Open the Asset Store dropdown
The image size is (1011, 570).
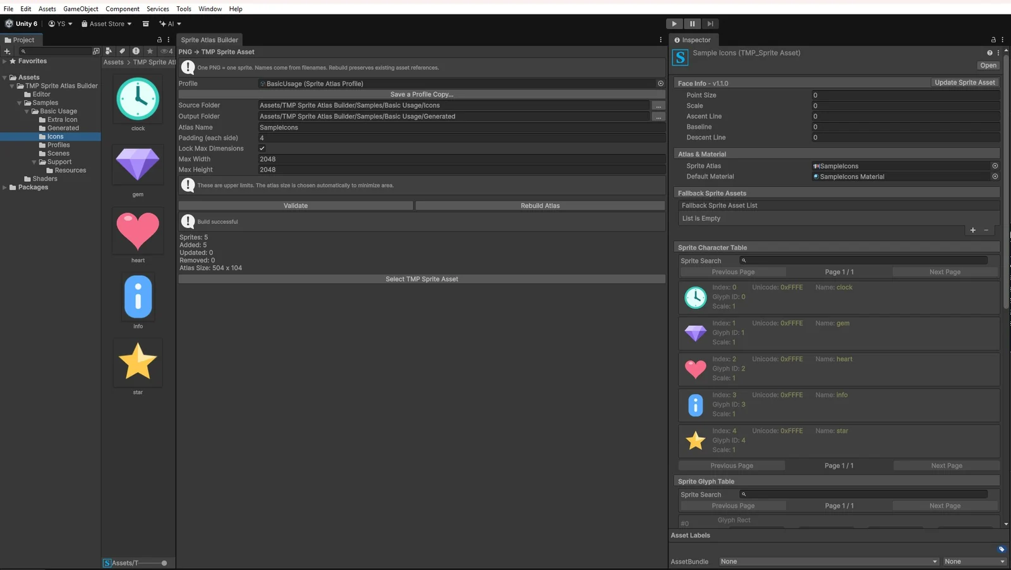pyautogui.click(x=106, y=24)
